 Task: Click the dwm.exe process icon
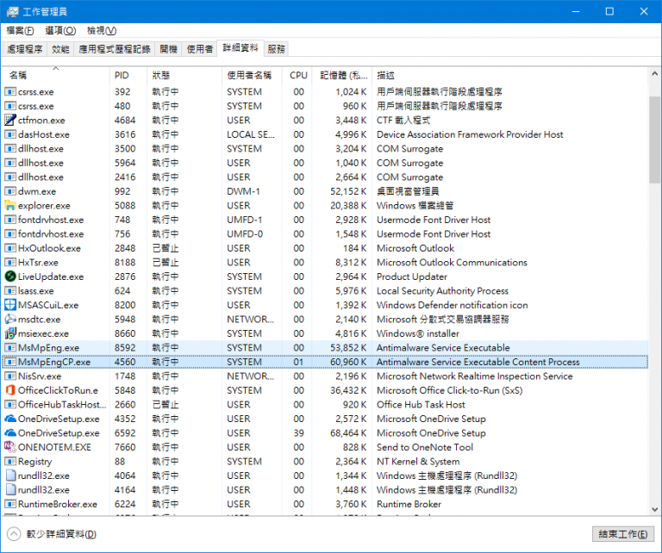click(10, 191)
